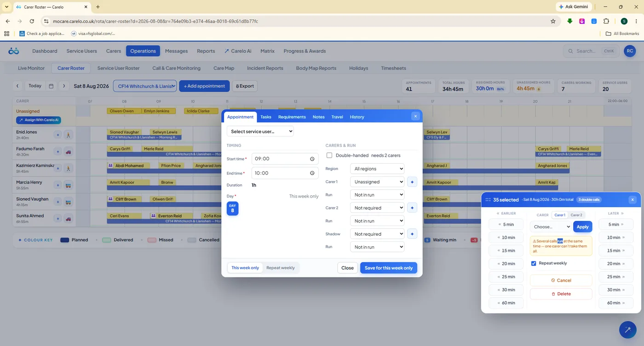Click the car icon for Sunita Ahmed
This screenshot has width=644, height=346.
68,219
